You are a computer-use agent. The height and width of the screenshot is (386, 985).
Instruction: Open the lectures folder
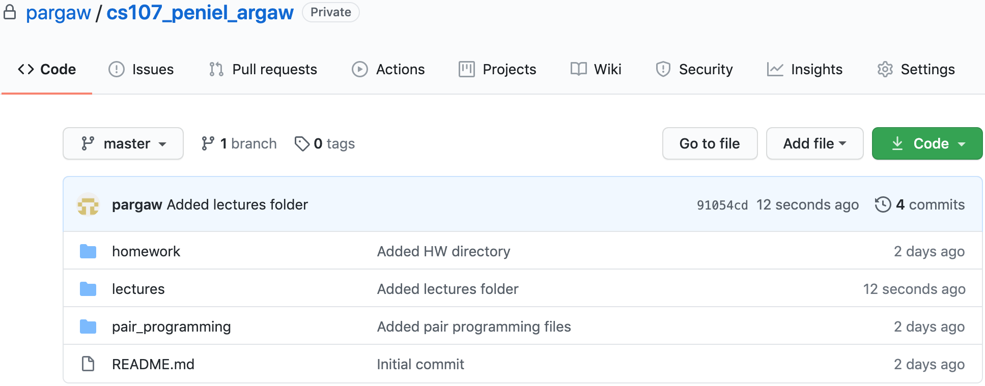pyautogui.click(x=138, y=289)
